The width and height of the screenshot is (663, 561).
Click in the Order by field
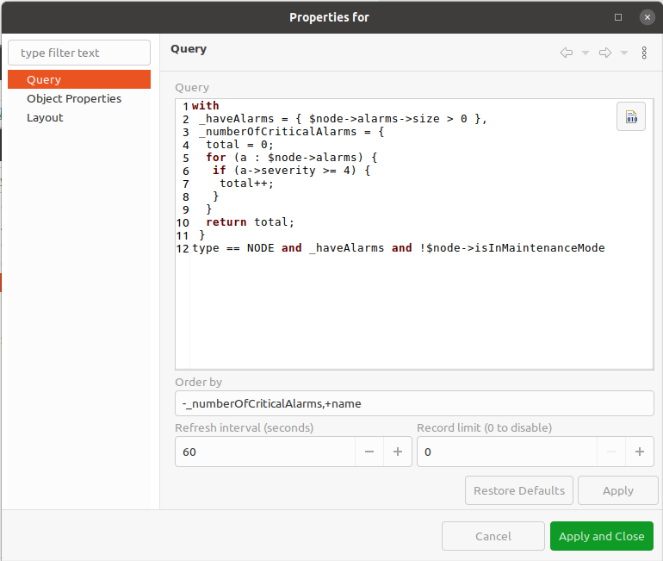pyautogui.click(x=414, y=403)
